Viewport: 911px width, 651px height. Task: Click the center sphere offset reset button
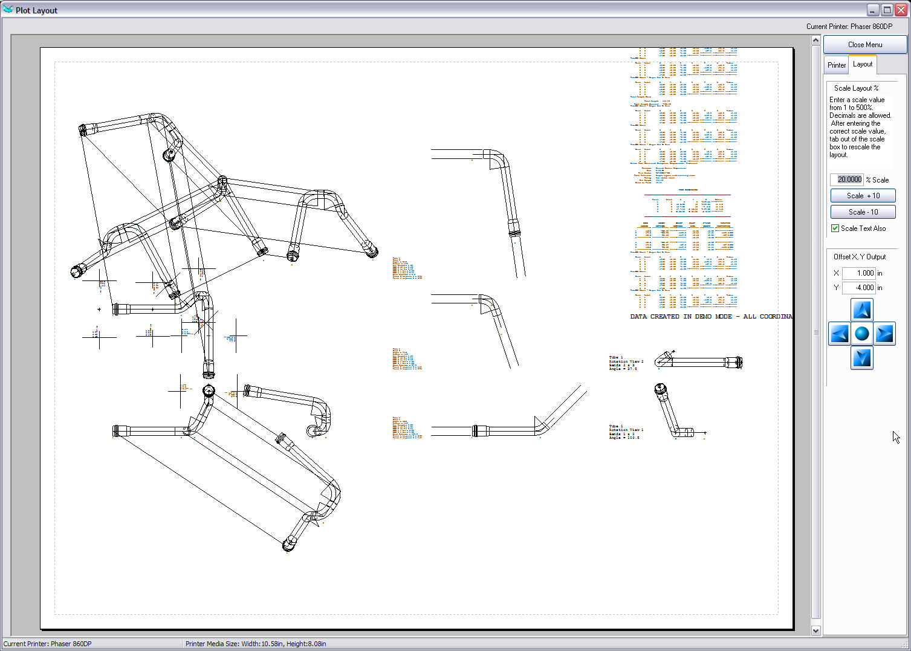(x=861, y=334)
